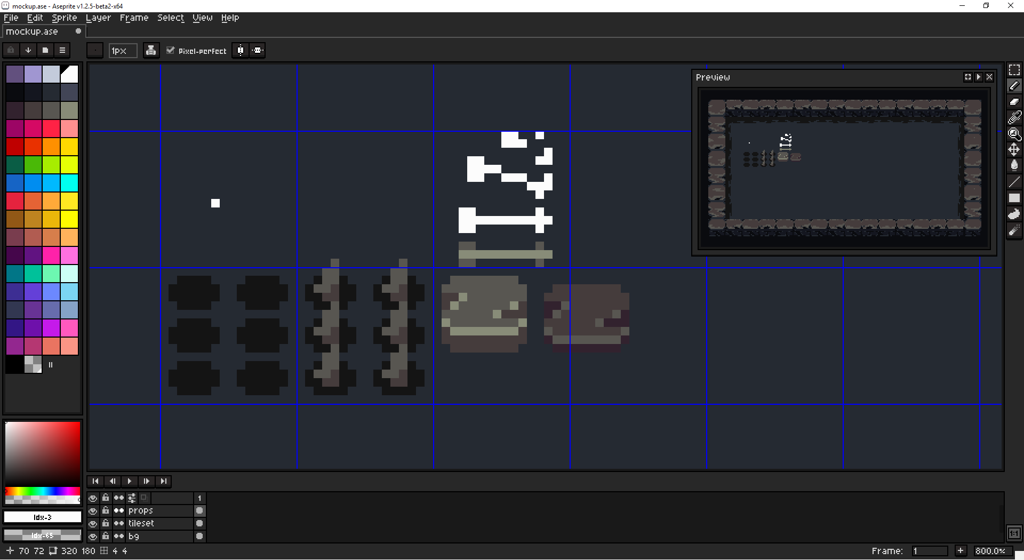Open the Layer menu
The image size is (1024, 560).
tap(98, 18)
